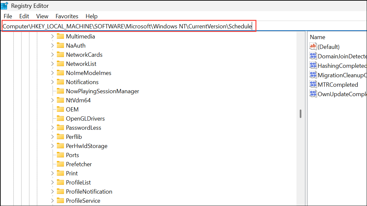367x206 pixels.
Task: Open the View menu
Action: pos(42,16)
